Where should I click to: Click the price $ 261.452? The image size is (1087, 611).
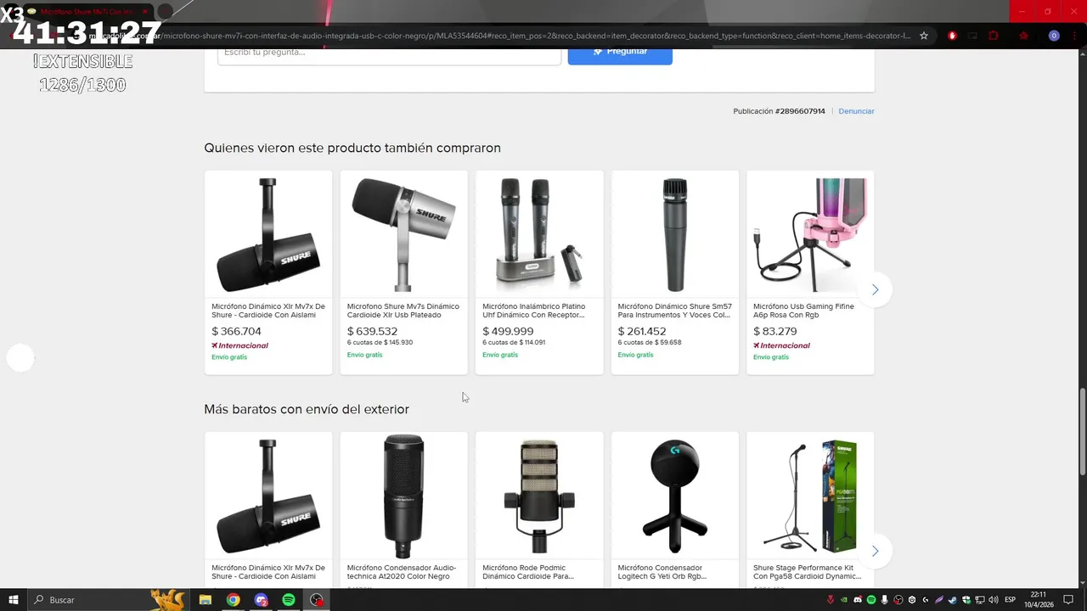tap(642, 332)
